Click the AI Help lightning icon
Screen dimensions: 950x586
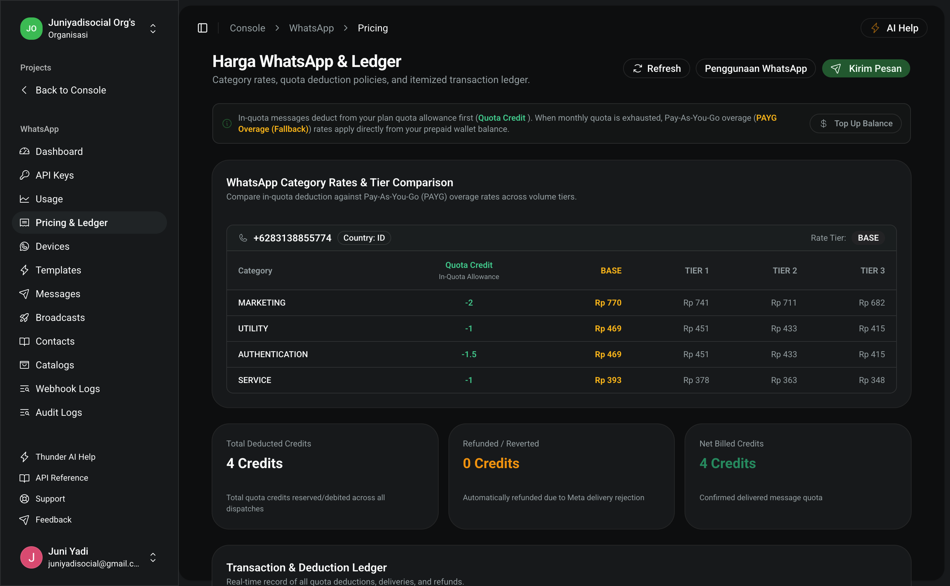875,28
